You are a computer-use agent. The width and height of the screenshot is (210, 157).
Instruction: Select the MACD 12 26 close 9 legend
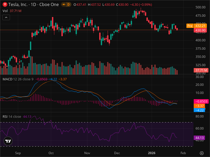point(18,79)
